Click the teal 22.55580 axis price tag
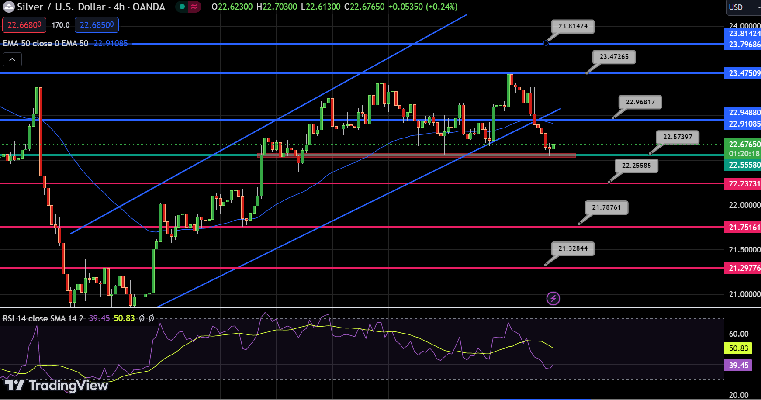Image resolution: width=761 pixels, height=400 pixels. pyautogui.click(x=743, y=165)
